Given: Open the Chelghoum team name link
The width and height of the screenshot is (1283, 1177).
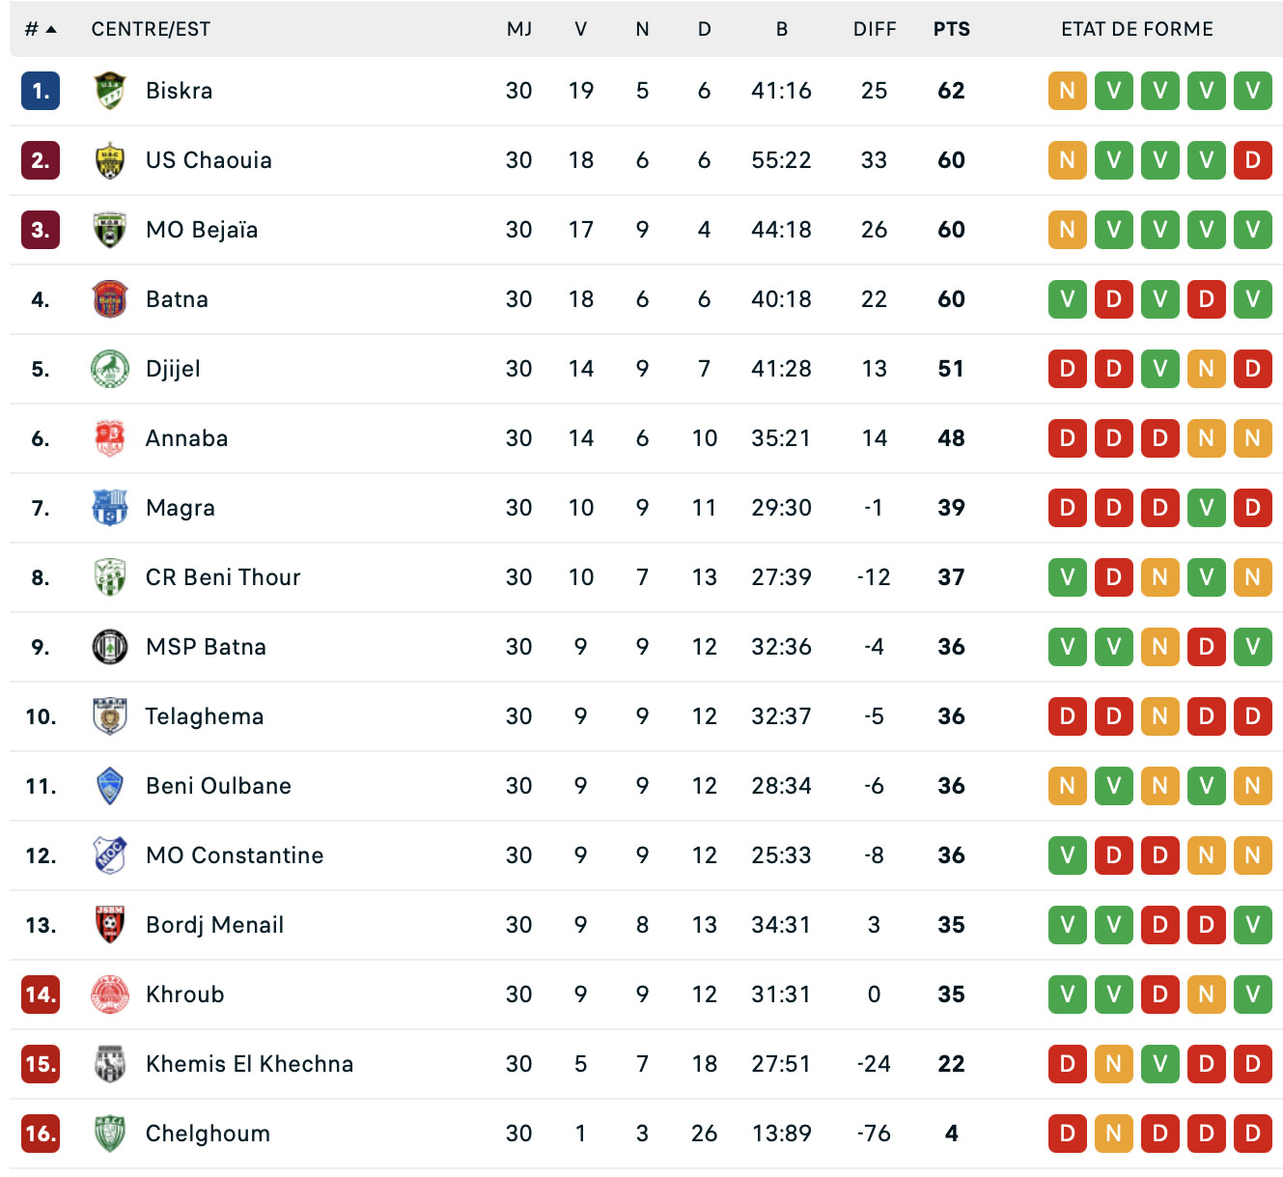Looking at the screenshot, I should pyautogui.click(x=208, y=1134).
